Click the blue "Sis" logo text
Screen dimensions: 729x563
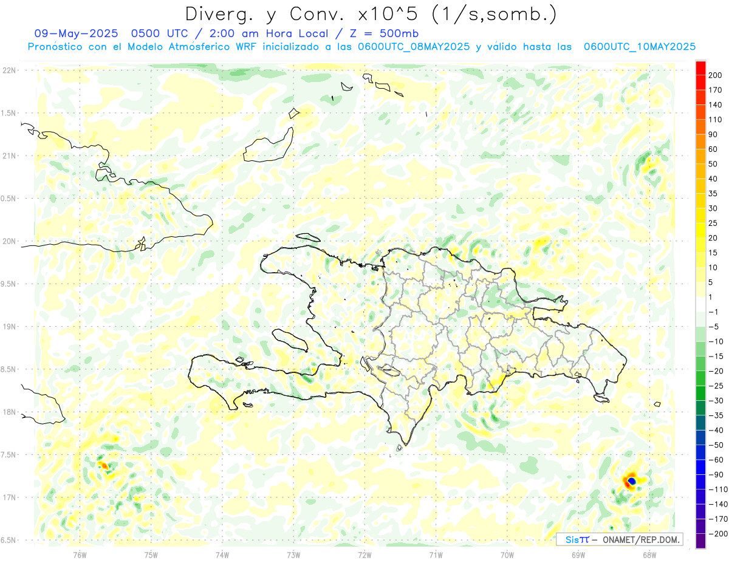(x=571, y=539)
